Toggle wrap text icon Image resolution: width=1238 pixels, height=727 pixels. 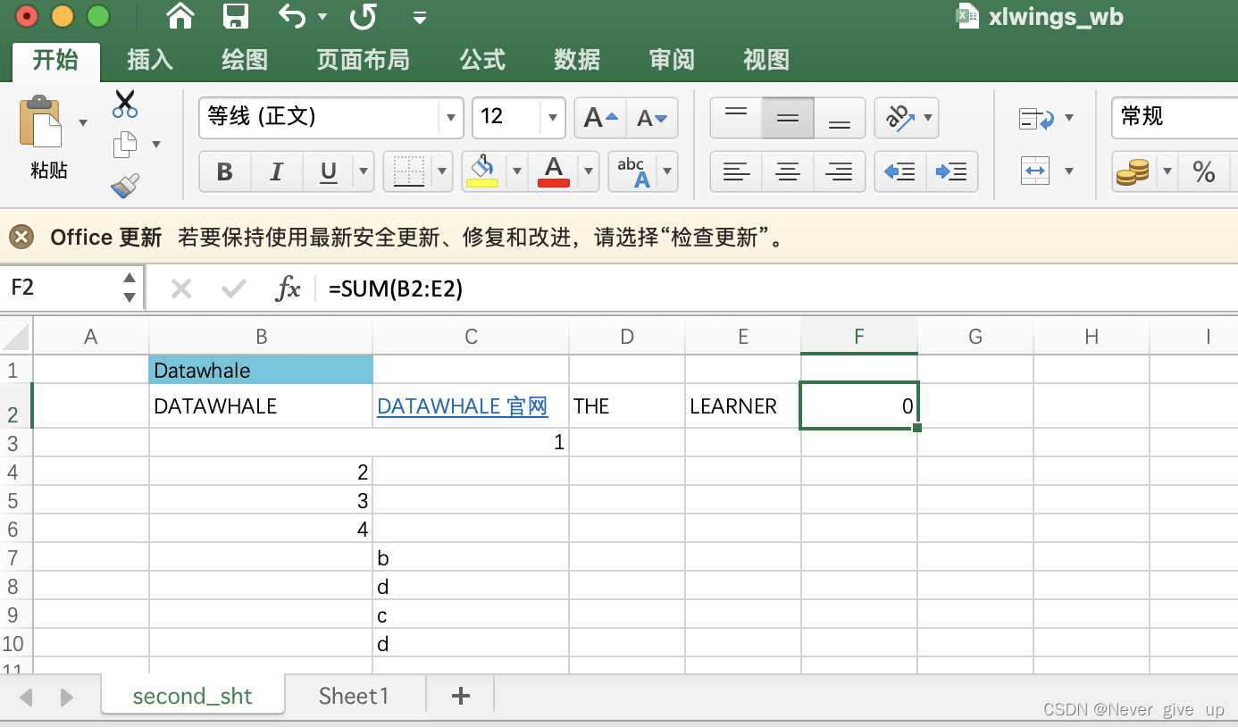(x=1036, y=118)
